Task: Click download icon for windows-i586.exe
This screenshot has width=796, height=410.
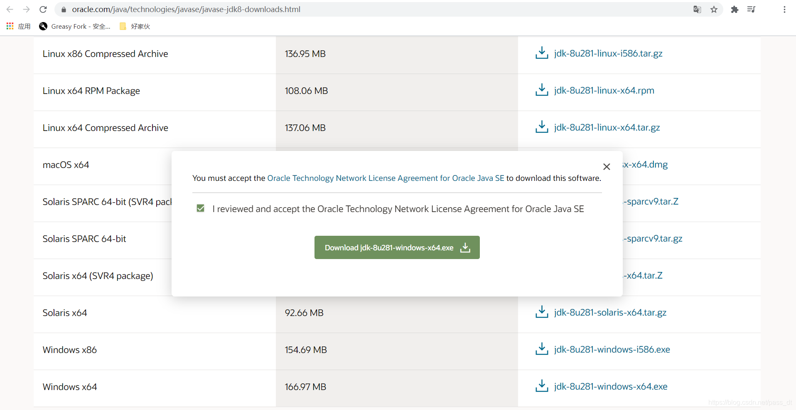Action: pos(542,349)
